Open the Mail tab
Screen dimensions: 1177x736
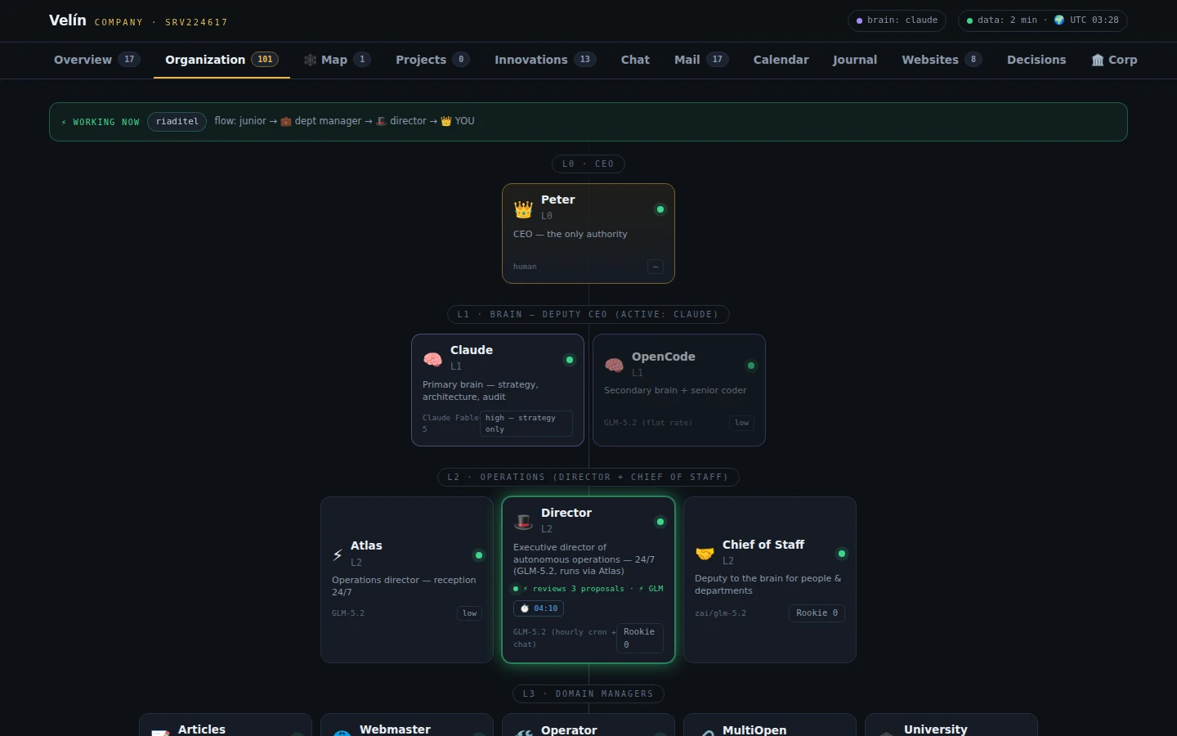click(701, 60)
